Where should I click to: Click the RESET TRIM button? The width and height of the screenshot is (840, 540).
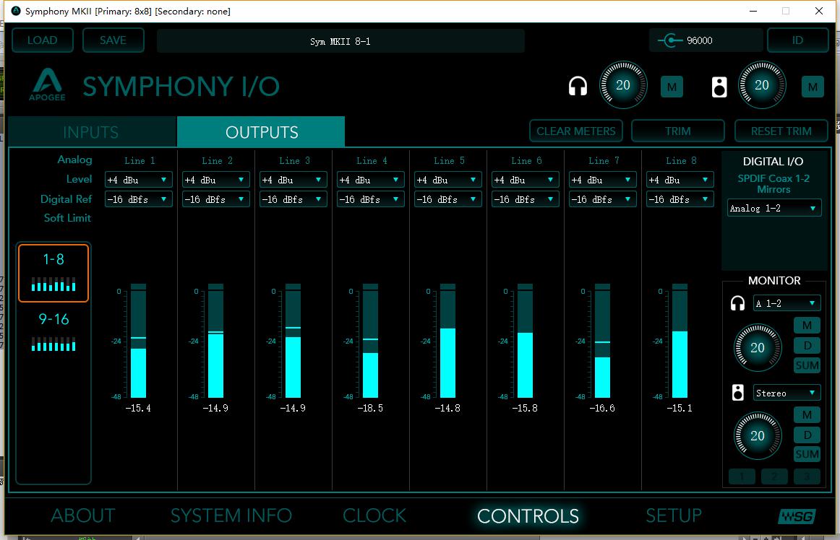tap(781, 131)
